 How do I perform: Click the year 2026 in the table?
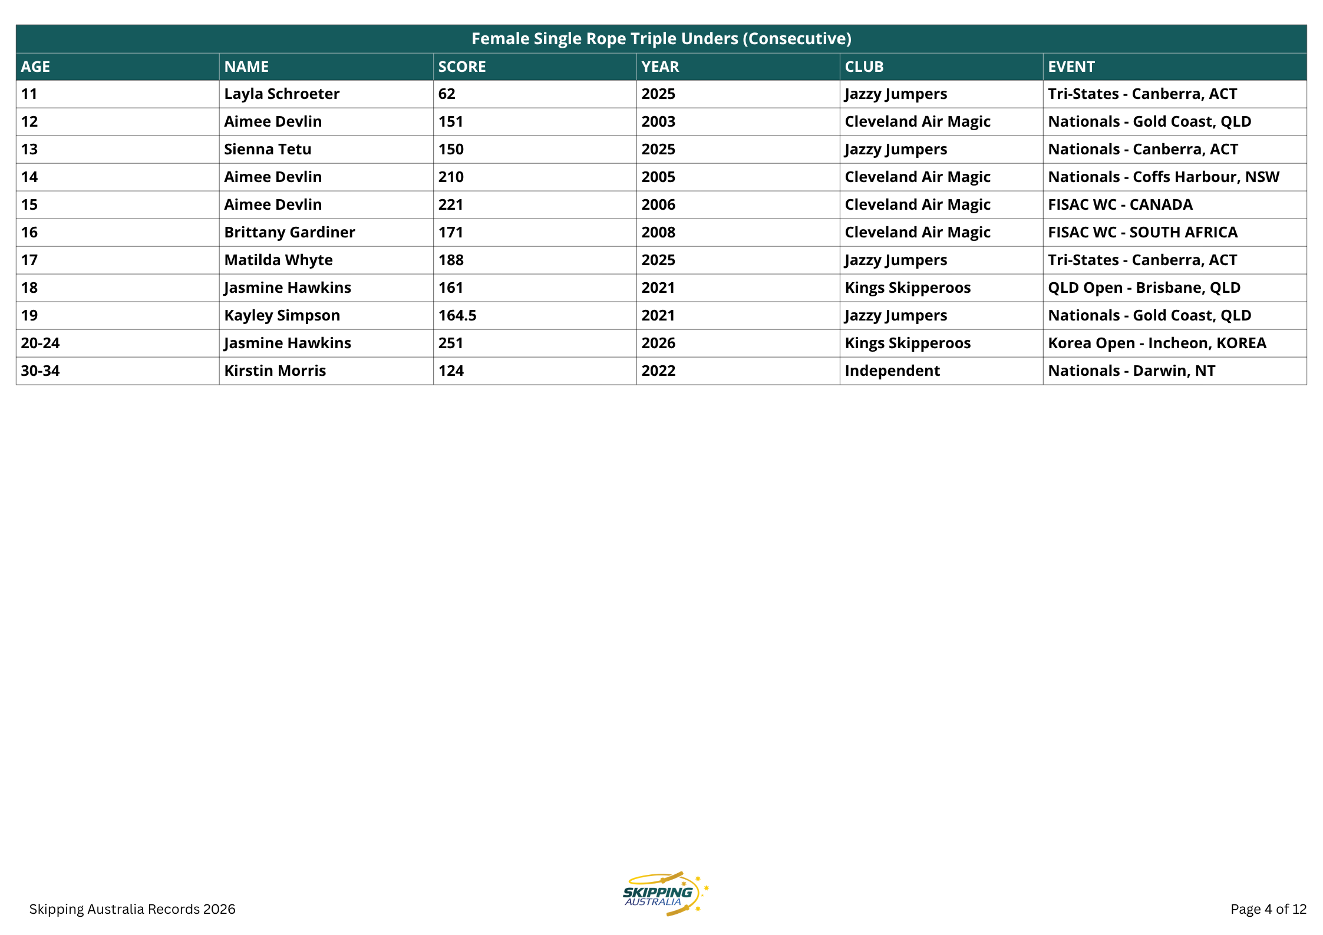pos(658,343)
